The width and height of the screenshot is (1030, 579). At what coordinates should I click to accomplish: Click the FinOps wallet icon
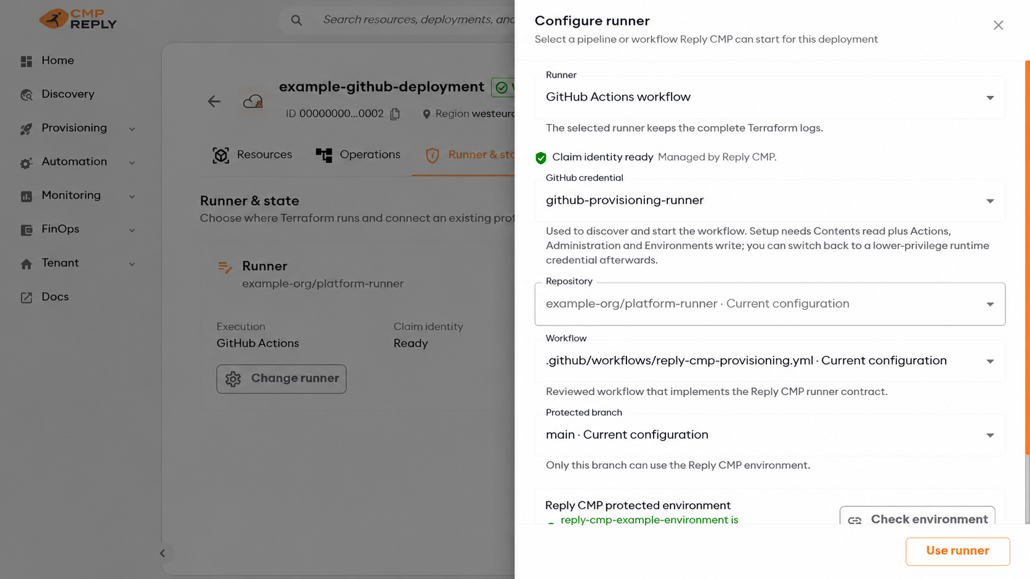pos(26,230)
